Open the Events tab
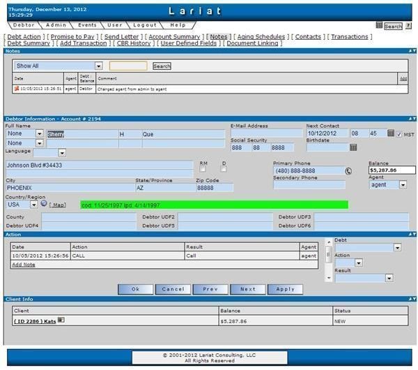The height and width of the screenshot is (370, 418). pyautogui.click(x=87, y=25)
